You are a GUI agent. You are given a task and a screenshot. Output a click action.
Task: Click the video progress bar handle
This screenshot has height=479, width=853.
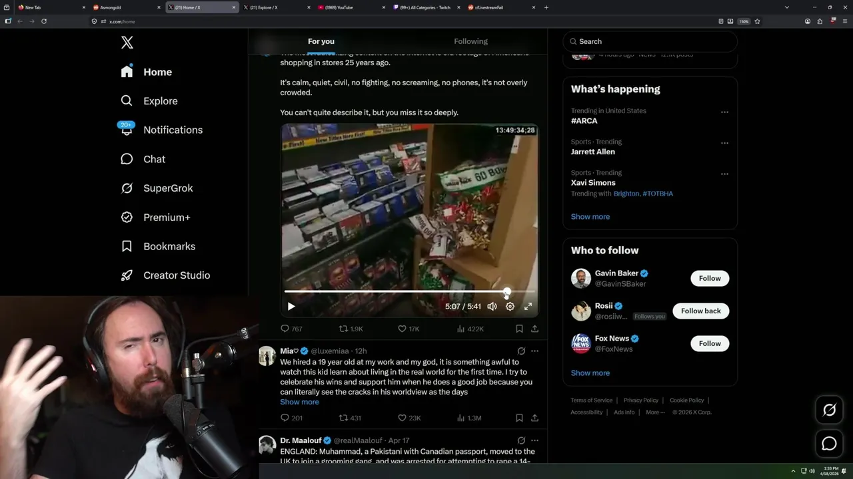(x=507, y=291)
